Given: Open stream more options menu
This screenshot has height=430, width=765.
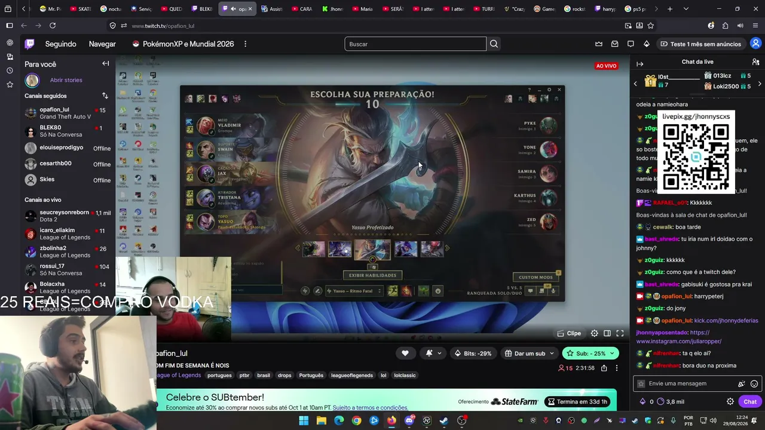Looking at the screenshot, I should (617, 368).
